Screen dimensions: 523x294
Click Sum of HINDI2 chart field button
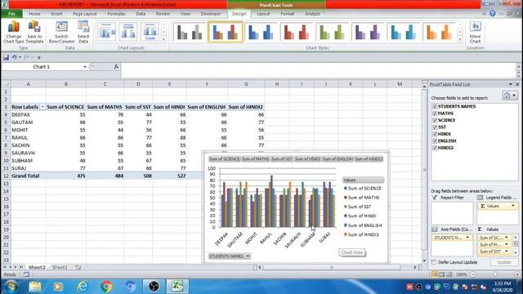pos(369,159)
